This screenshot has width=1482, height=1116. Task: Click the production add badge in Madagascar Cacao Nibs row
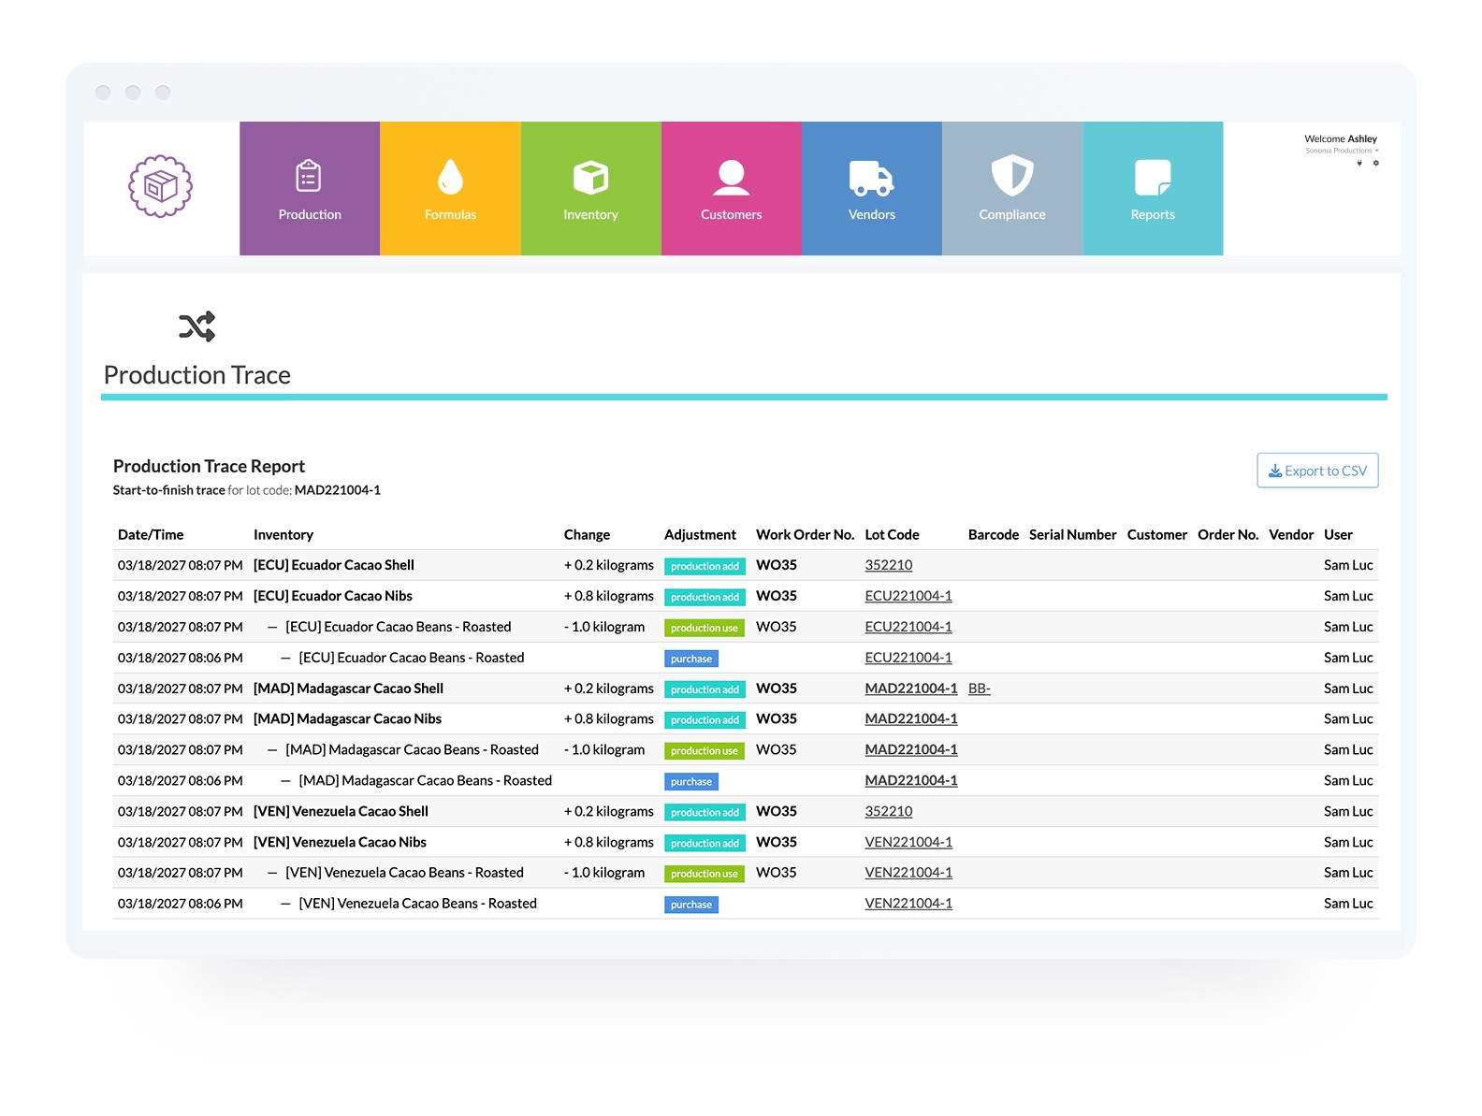click(x=705, y=719)
